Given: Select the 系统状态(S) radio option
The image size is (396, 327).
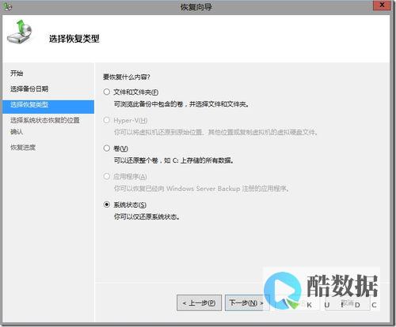Looking at the screenshot, I should [x=107, y=205].
